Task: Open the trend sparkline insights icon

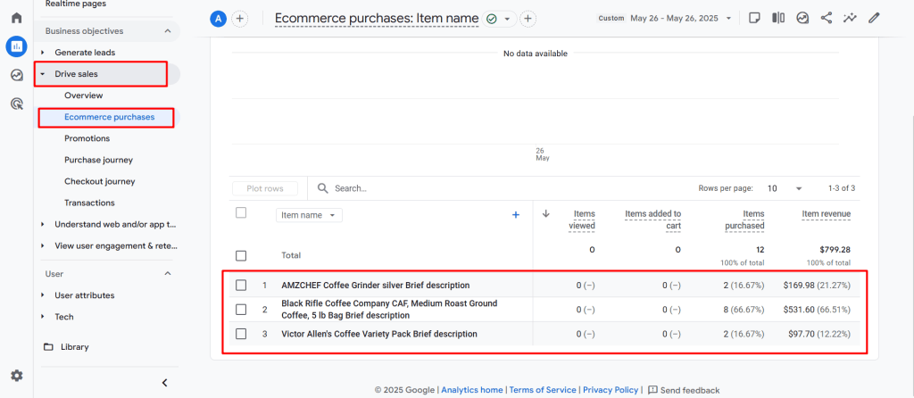Action: (x=850, y=18)
